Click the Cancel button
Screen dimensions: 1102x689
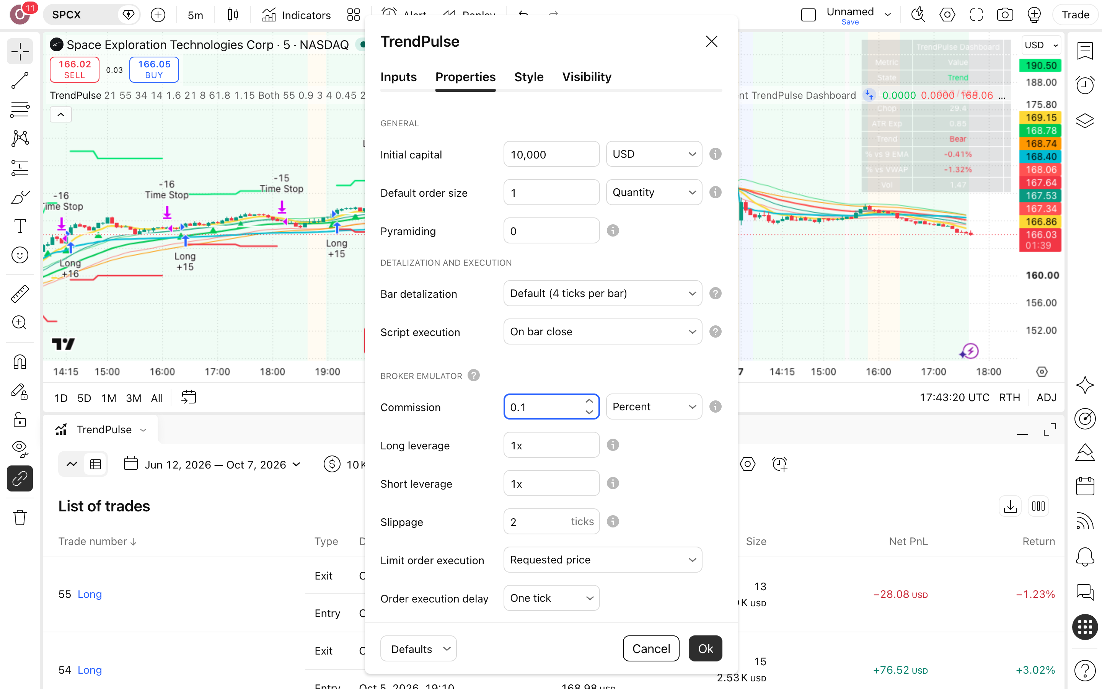click(x=651, y=648)
